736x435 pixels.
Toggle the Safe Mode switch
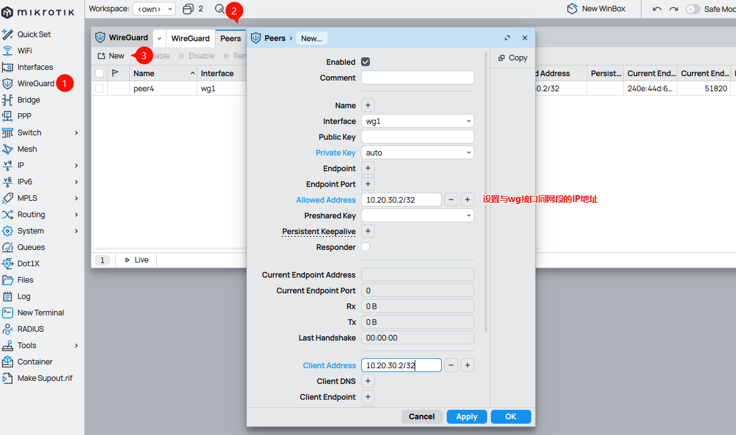tap(693, 9)
